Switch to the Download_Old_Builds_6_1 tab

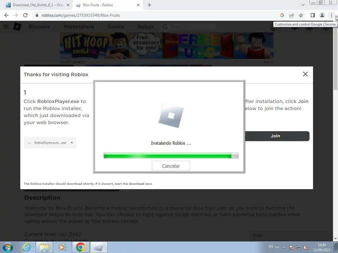click(x=37, y=5)
